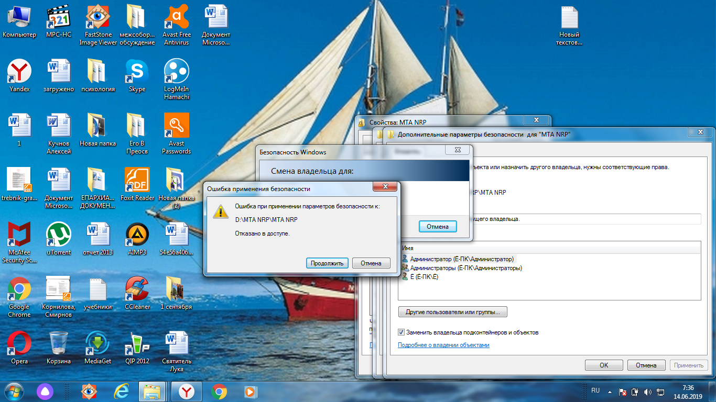
Task: Click the current owner text field
Action: (549, 219)
